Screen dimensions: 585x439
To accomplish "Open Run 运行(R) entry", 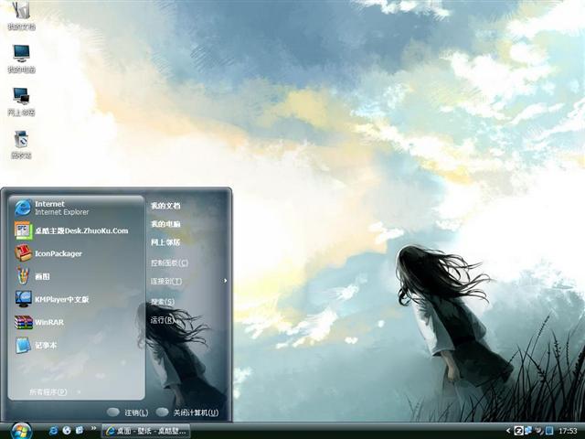I will point(163,320).
